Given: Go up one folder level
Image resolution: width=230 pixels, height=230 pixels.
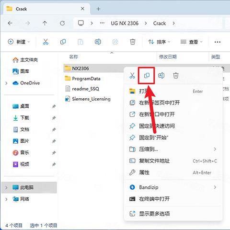Looking at the screenshot, I should [45, 23].
